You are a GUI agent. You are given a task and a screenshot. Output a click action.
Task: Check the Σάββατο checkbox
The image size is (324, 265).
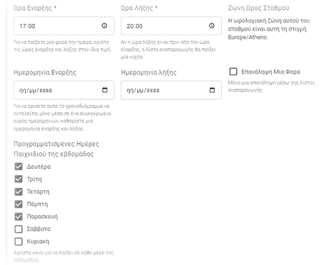(19, 229)
